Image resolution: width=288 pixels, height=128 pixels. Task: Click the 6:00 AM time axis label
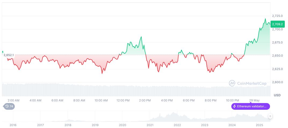[57, 100]
